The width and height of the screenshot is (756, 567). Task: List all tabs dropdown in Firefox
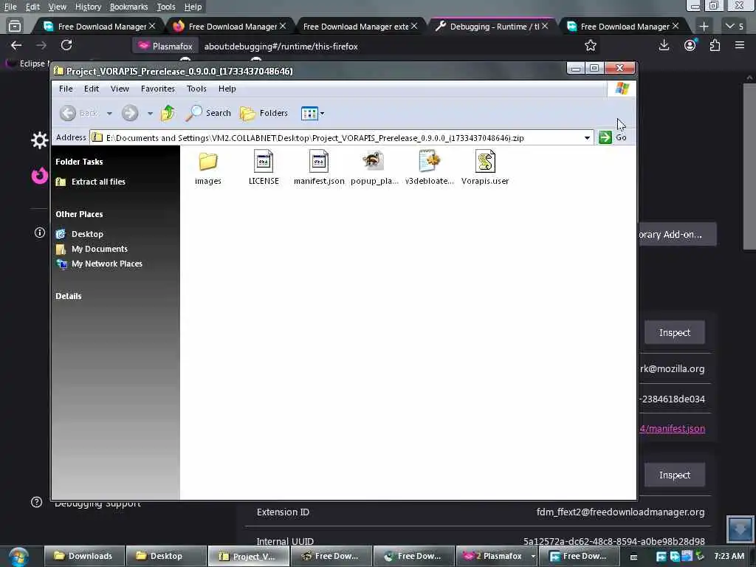coord(735,27)
